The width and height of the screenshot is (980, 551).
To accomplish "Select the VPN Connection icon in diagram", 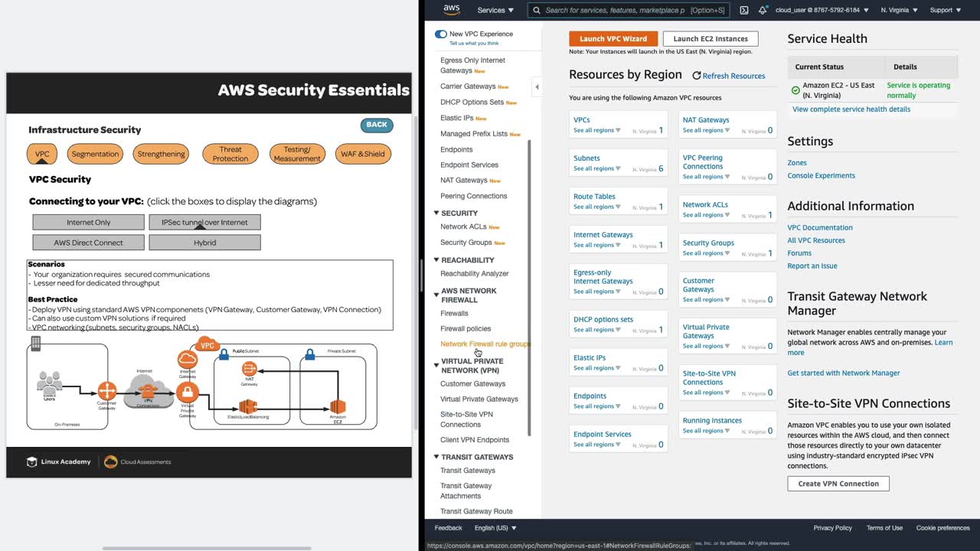I will pyautogui.click(x=148, y=392).
